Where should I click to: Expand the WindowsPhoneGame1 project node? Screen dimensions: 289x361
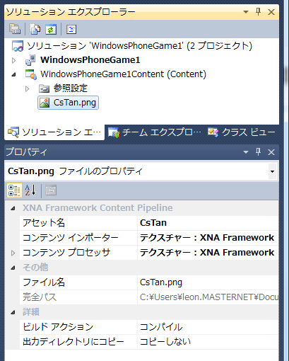pos(13,60)
